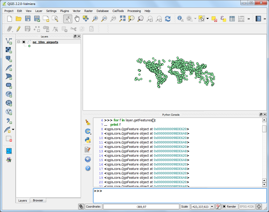This screenshot has height=212, width=269.
Task: Open Python console help question icon
Action: click(88, 168)
